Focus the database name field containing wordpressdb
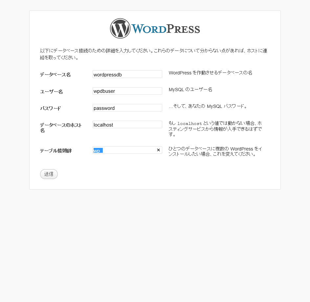 click(127, 74)
